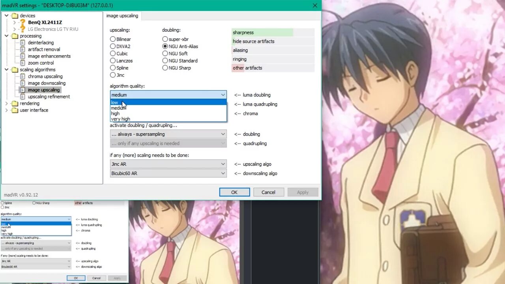
Task: Open upscaling refinement settings page
Action: tap(49, 97)
